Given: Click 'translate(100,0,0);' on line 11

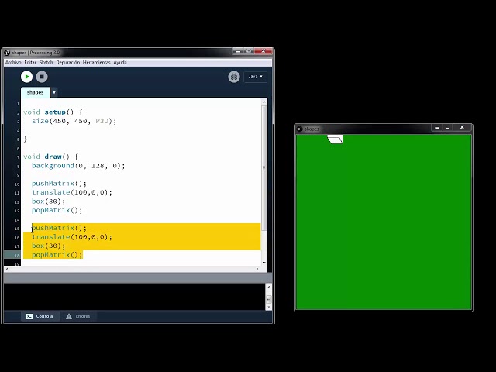Looking at the screenshot, I should 72,192.
